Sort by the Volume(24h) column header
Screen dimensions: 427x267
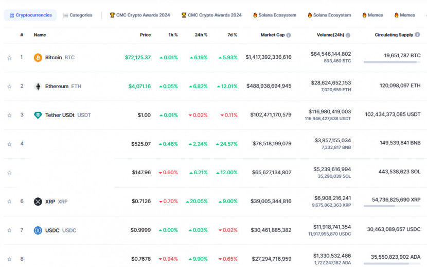[330, 35]
